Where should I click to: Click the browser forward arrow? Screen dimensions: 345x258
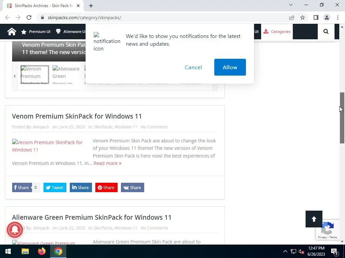tap(18, 17)
